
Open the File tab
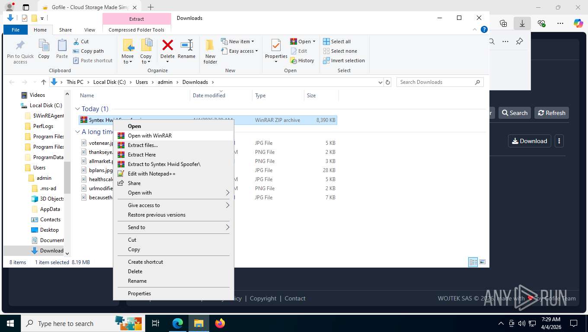click(16, 30)
